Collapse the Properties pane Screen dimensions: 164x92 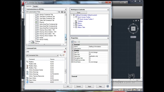pyautogui.click(x=108, y=38)
